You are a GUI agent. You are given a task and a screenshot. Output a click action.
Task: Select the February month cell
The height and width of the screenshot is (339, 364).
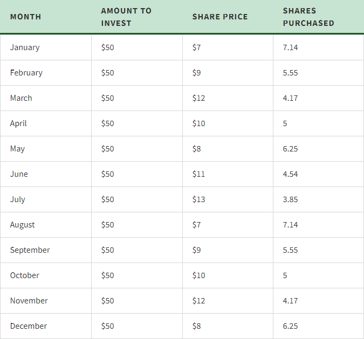(x=26, y=73)
